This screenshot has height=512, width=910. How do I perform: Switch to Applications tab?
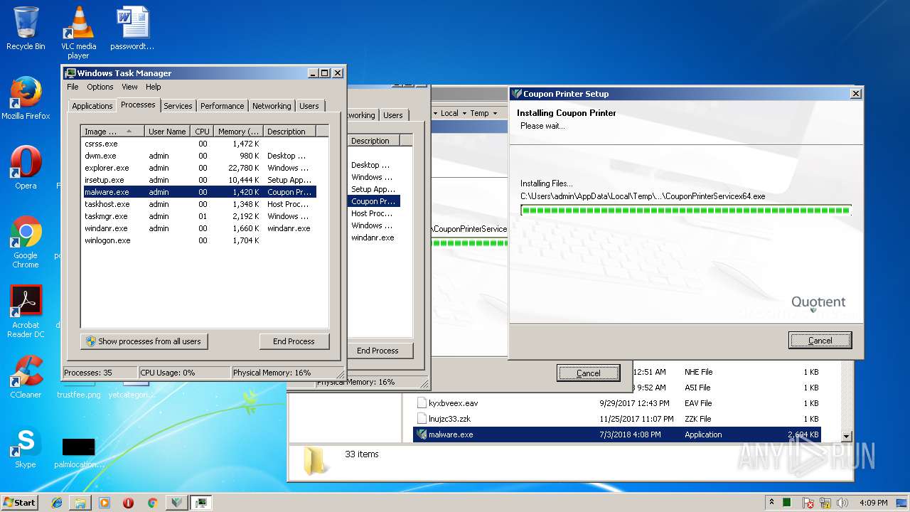click(x=92, y=106)
